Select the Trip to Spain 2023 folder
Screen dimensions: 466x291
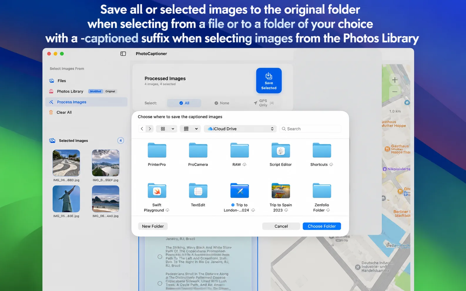(x=281, y=197)
